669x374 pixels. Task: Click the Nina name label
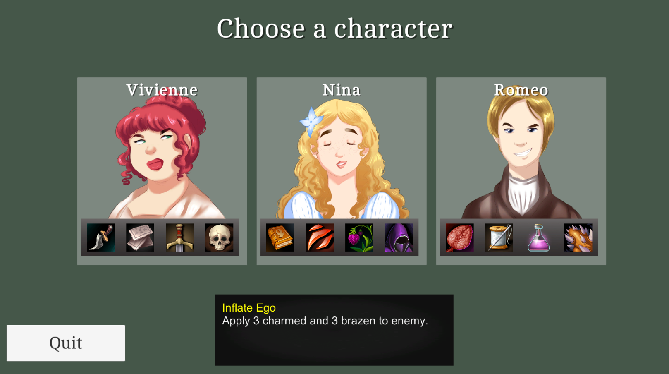342,90
